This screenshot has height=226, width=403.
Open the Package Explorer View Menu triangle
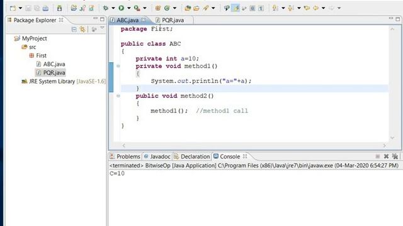point(102,28)
